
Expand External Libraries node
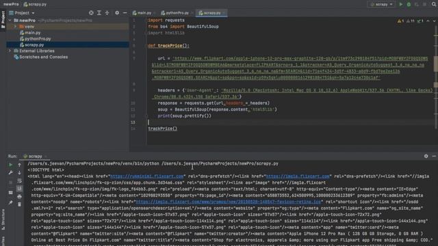[x=10, y=51]
